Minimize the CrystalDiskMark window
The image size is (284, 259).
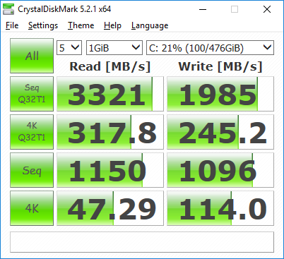203,9
